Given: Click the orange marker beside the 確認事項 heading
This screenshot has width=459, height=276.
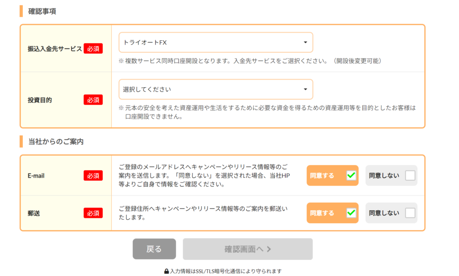Looking at the screenshot, I should (21, 11).
